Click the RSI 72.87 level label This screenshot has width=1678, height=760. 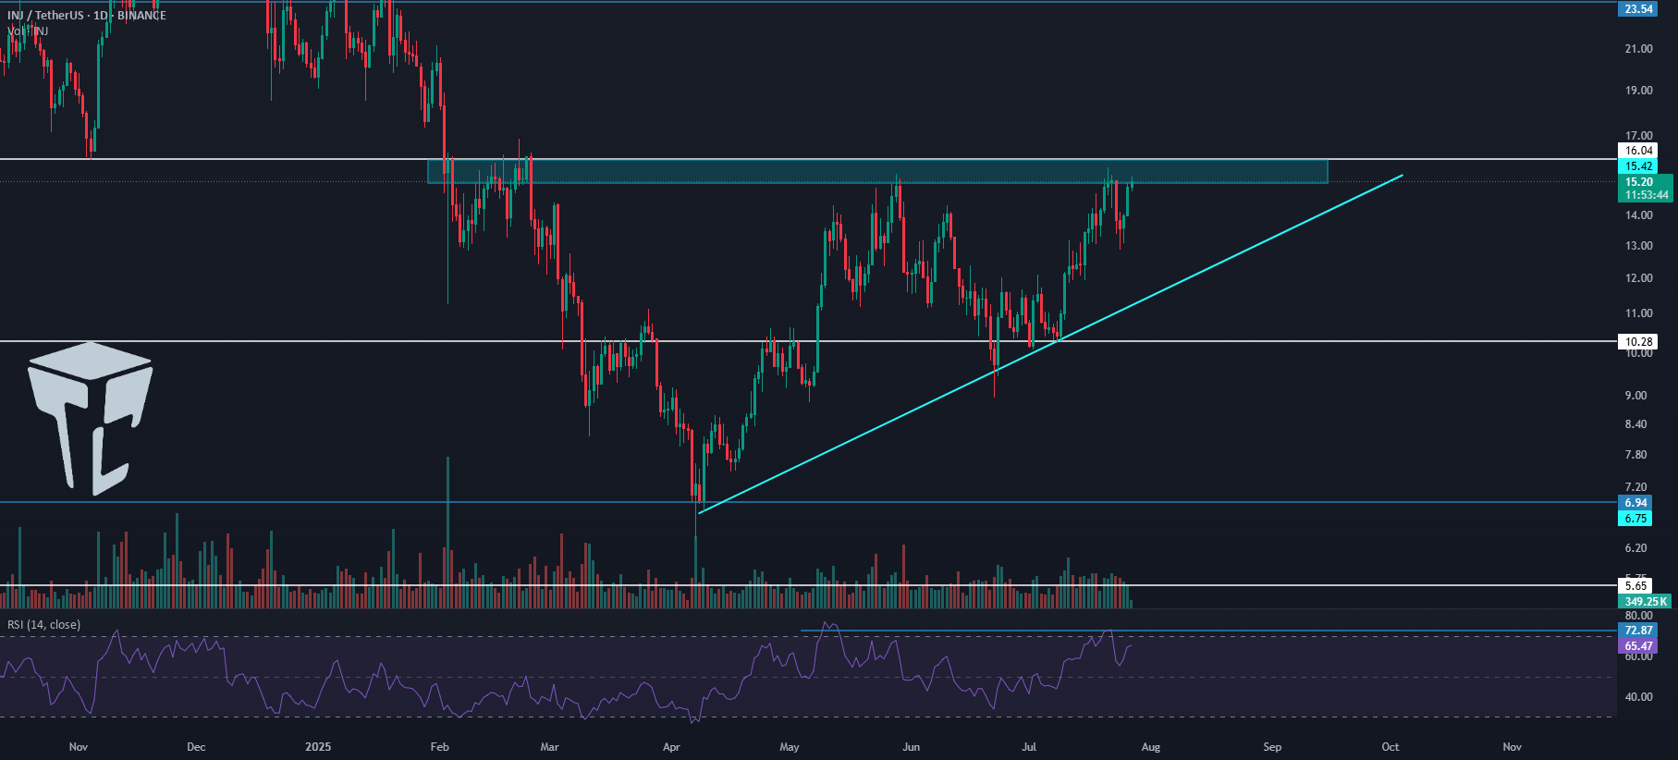pos(1638,631)
